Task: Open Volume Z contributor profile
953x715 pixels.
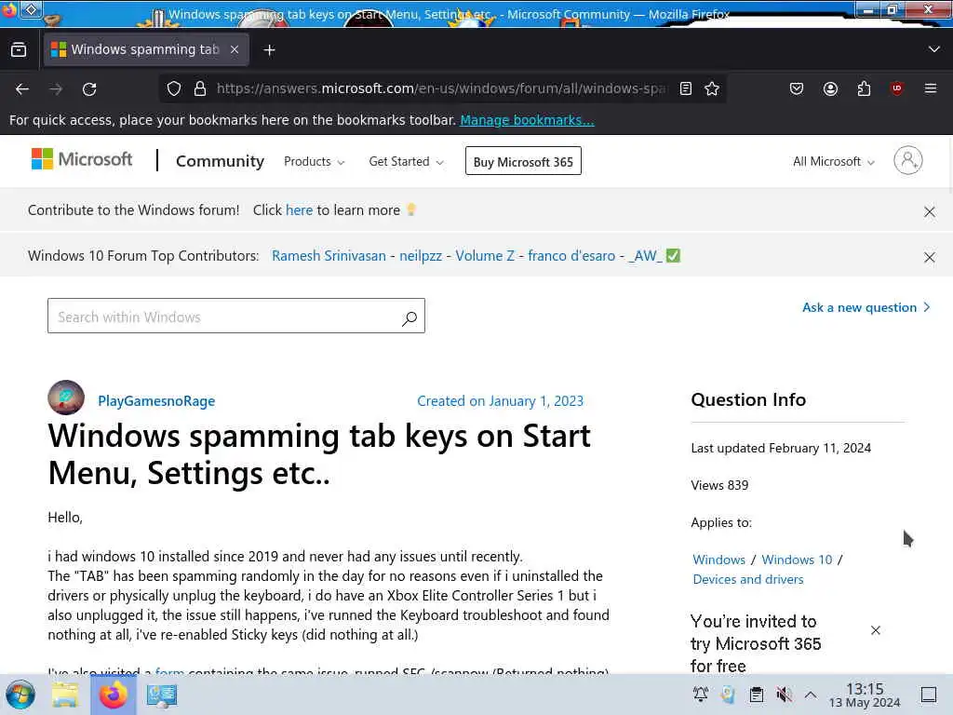Action: click(485, 256)
